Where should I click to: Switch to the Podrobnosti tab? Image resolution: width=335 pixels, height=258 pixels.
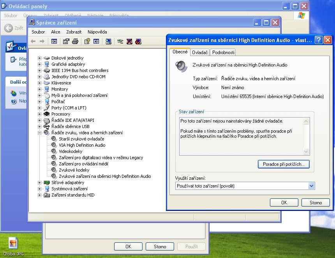click(x=223, y=53)
